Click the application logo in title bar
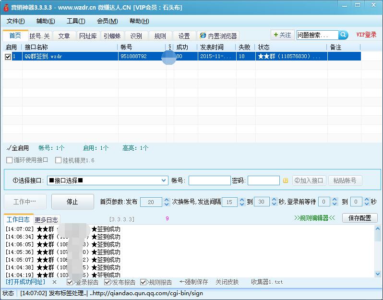The height and width of the screenshot is (300, 383). (6, 7)
